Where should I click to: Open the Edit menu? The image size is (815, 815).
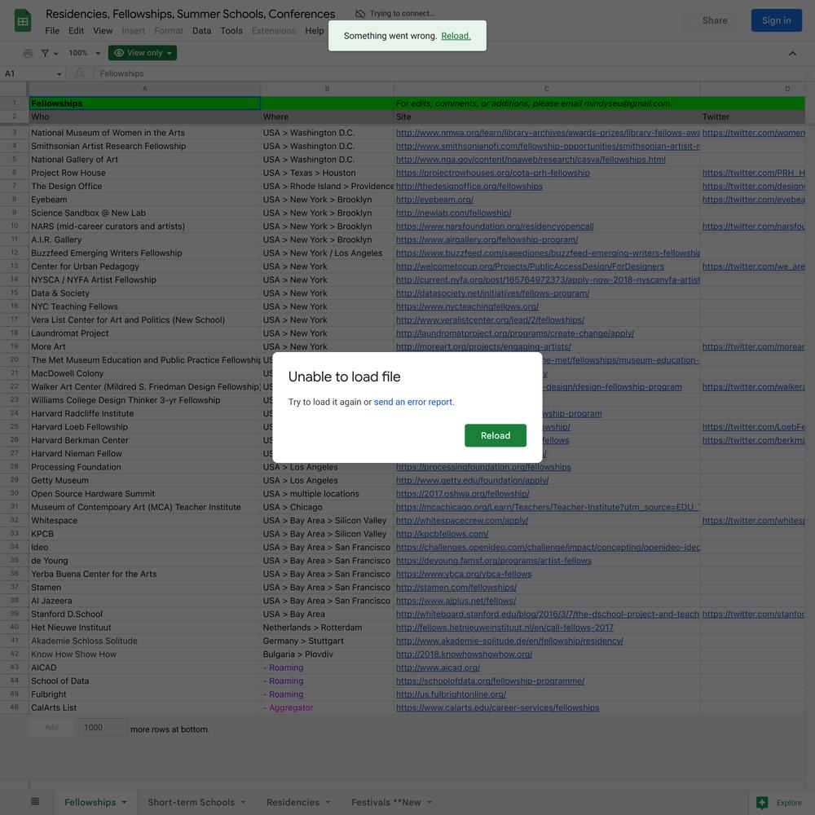76,31
